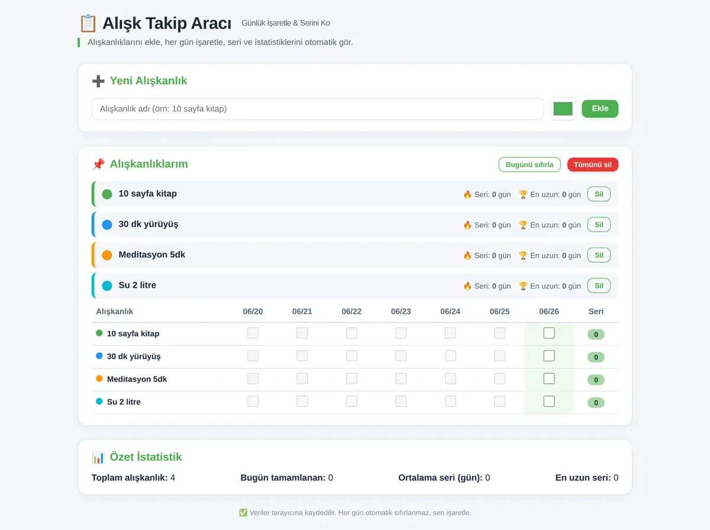
Task: Click the 30 dk yürüyüş card title
Action: pos(149,224)
